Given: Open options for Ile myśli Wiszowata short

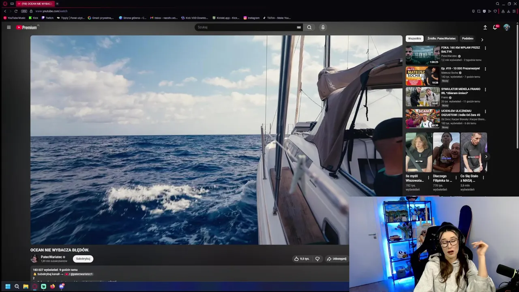Looking at the screenshot, I should tap(429, 178).
